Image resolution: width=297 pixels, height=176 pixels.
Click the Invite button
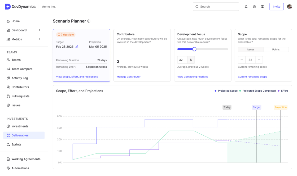pyautogui.click(x=277, y=7)
